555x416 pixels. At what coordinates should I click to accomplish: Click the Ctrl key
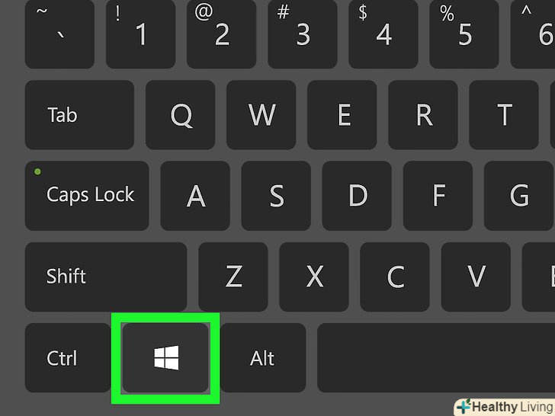coord(68,357)
